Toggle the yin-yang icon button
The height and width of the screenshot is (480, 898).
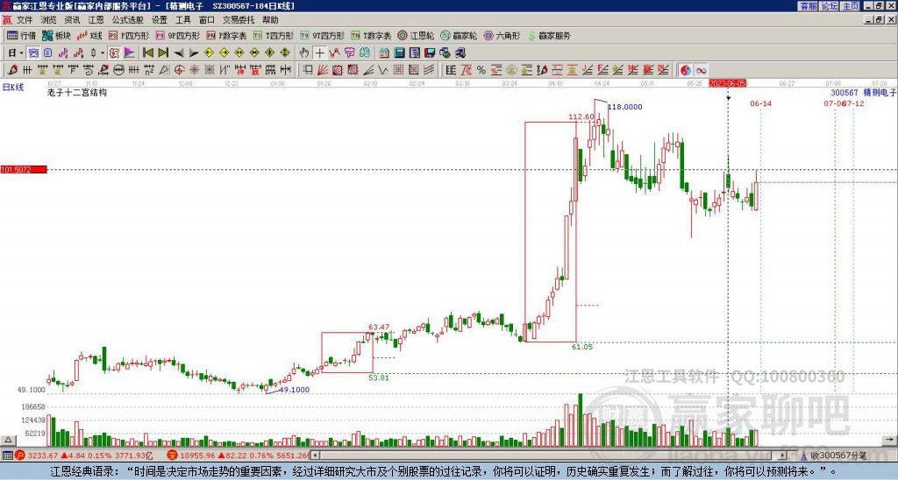pos(685,70)
